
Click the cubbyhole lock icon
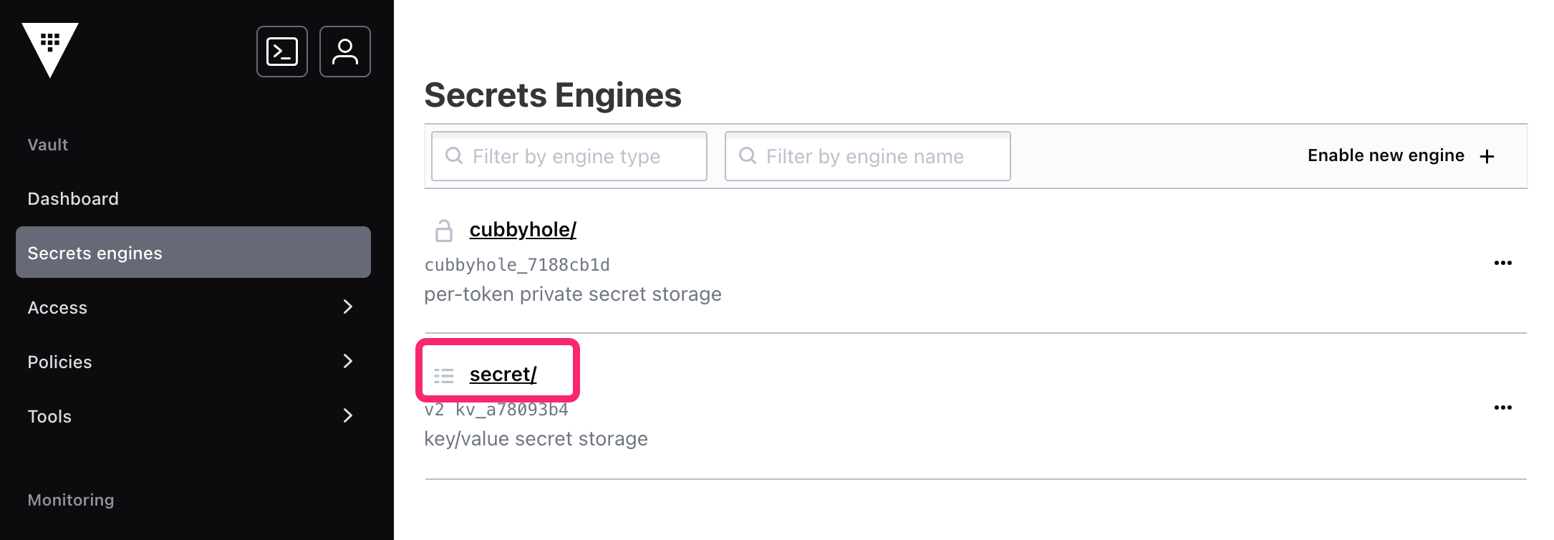(x=444, y=231)
